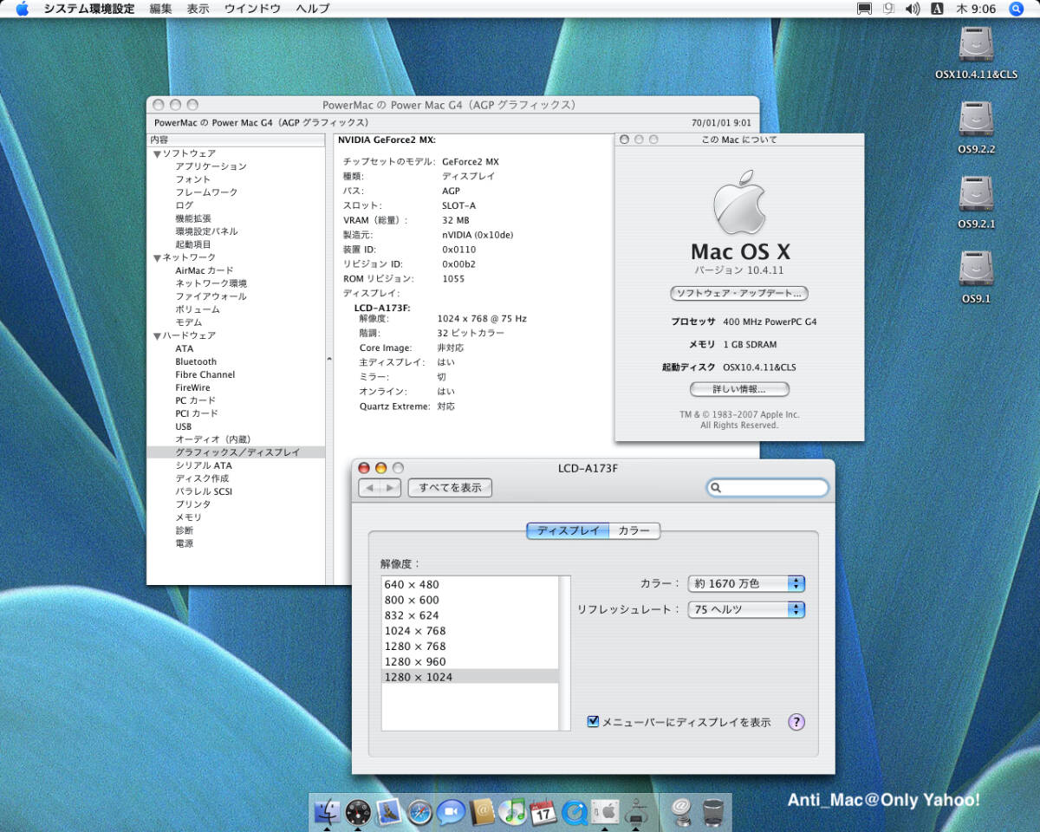The width and height of the screenshot is (1040, 832).
Task: Click the すべてを表示 button
Action: pos(450,488)
